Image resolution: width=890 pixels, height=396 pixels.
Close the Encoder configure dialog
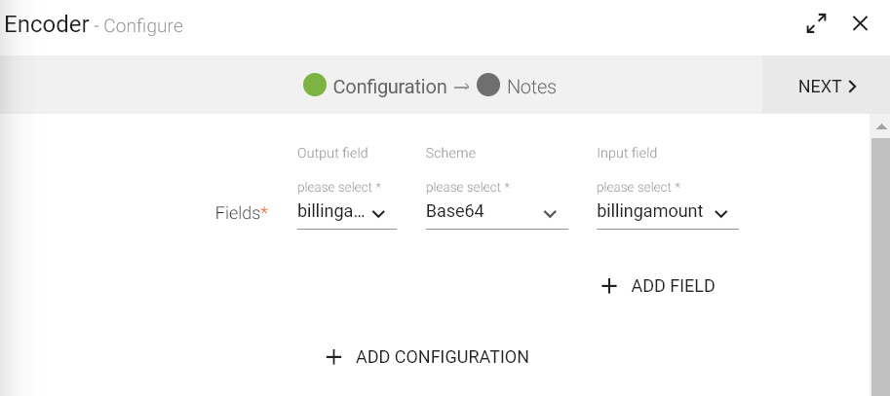860,24
